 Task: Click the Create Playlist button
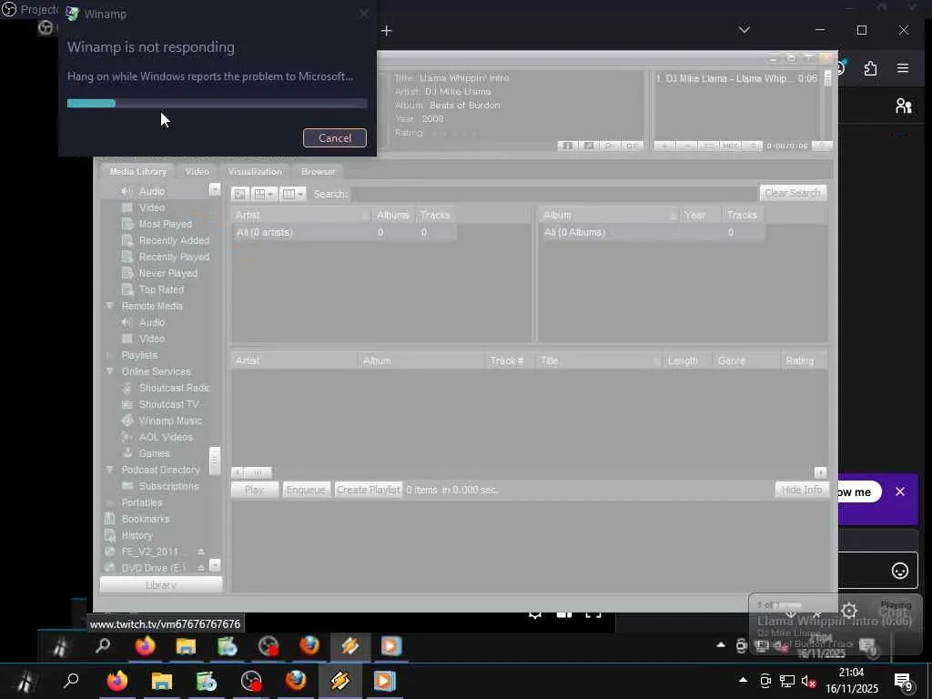[x=369, y=490]
